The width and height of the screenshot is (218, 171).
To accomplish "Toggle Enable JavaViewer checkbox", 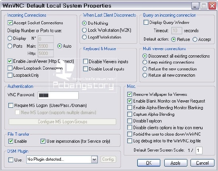I will tap(10, 61).
